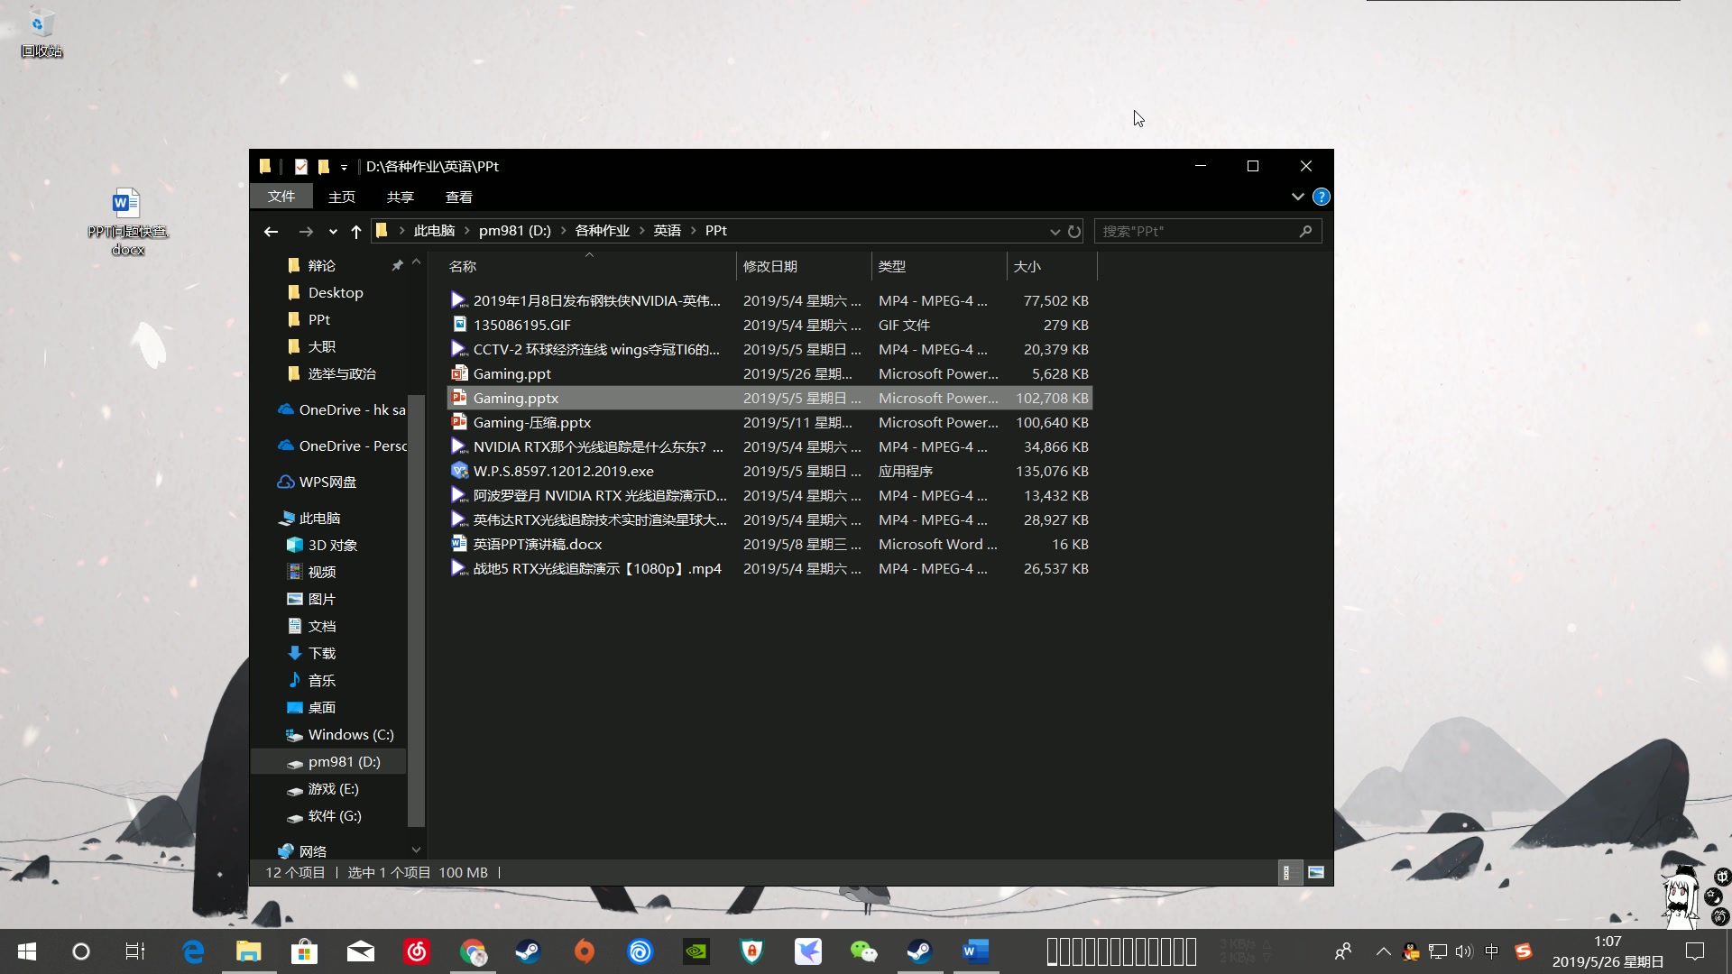The image size is (1732, 974).
Task: Click the Properties icon in title bar
Action: pos(301,167)
